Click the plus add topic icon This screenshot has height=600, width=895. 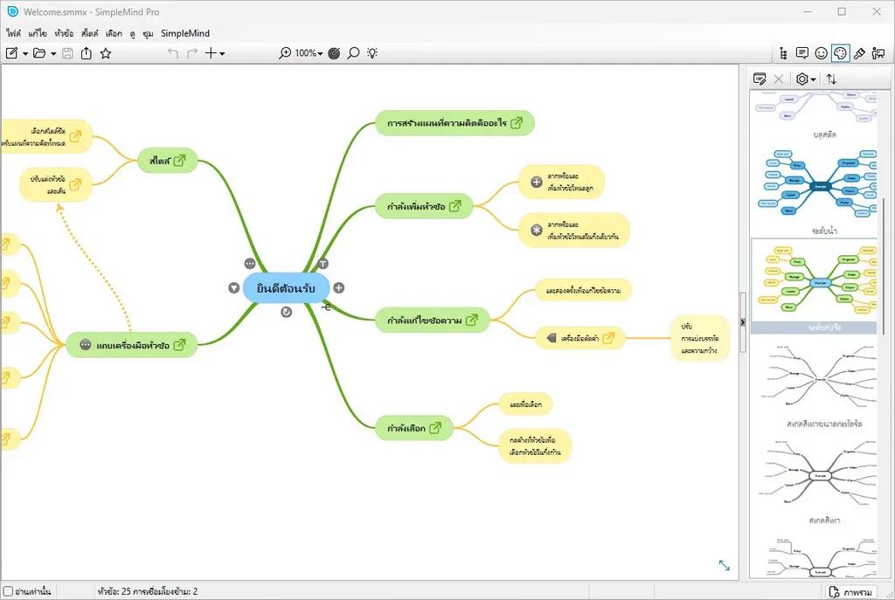[211, 53]
